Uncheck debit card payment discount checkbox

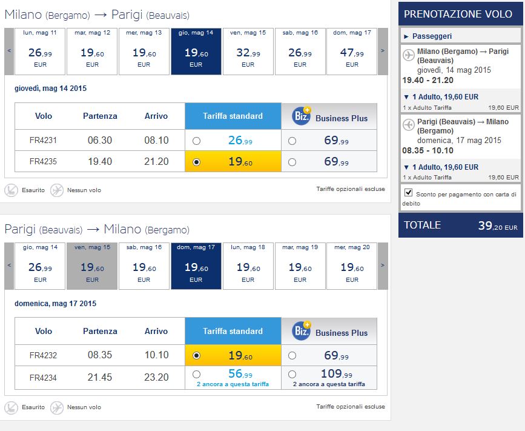[x=408, y=193]
